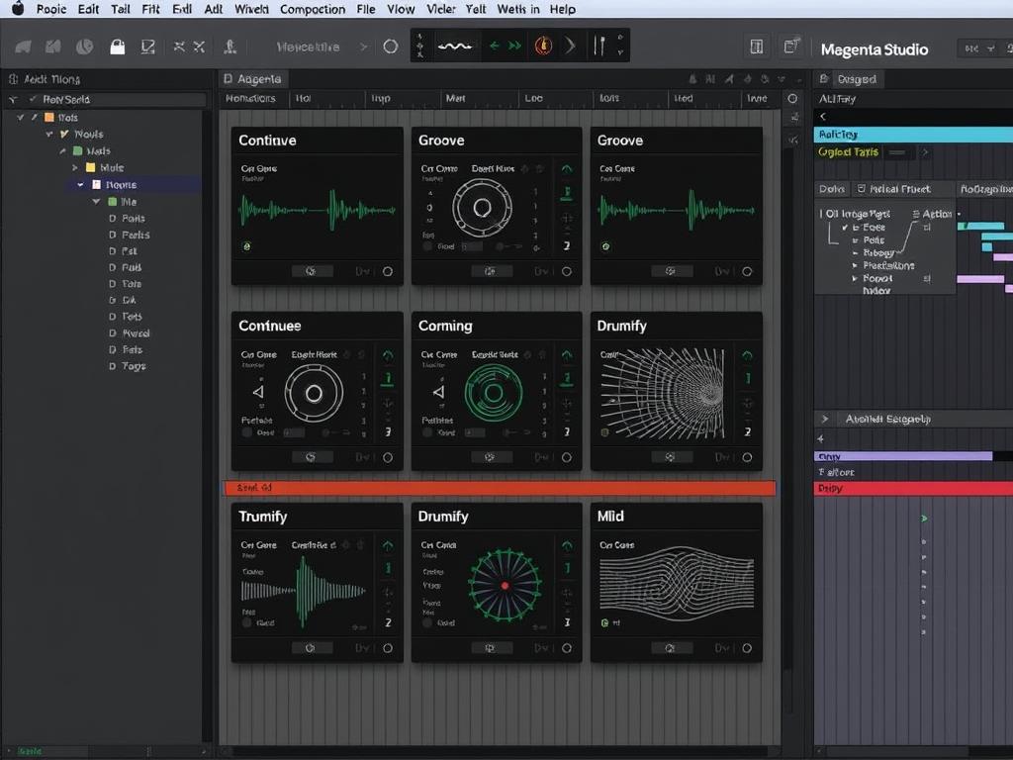The image size is (1013, 760).
Task: Toggle the checkmark in the tree filter row
Action: click(33, 98)
